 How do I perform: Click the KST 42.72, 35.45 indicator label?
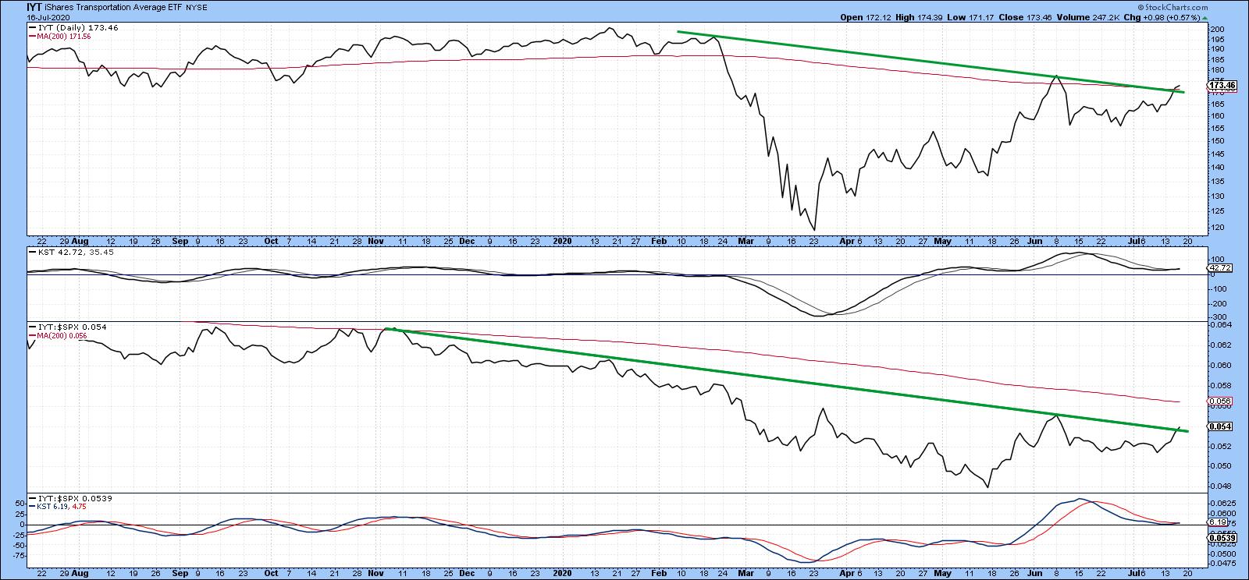(67, 253)
